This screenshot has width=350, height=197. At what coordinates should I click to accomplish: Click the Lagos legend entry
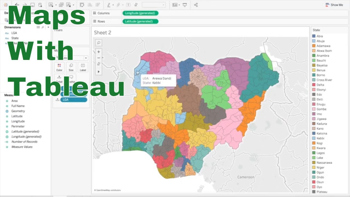point(320,153)
